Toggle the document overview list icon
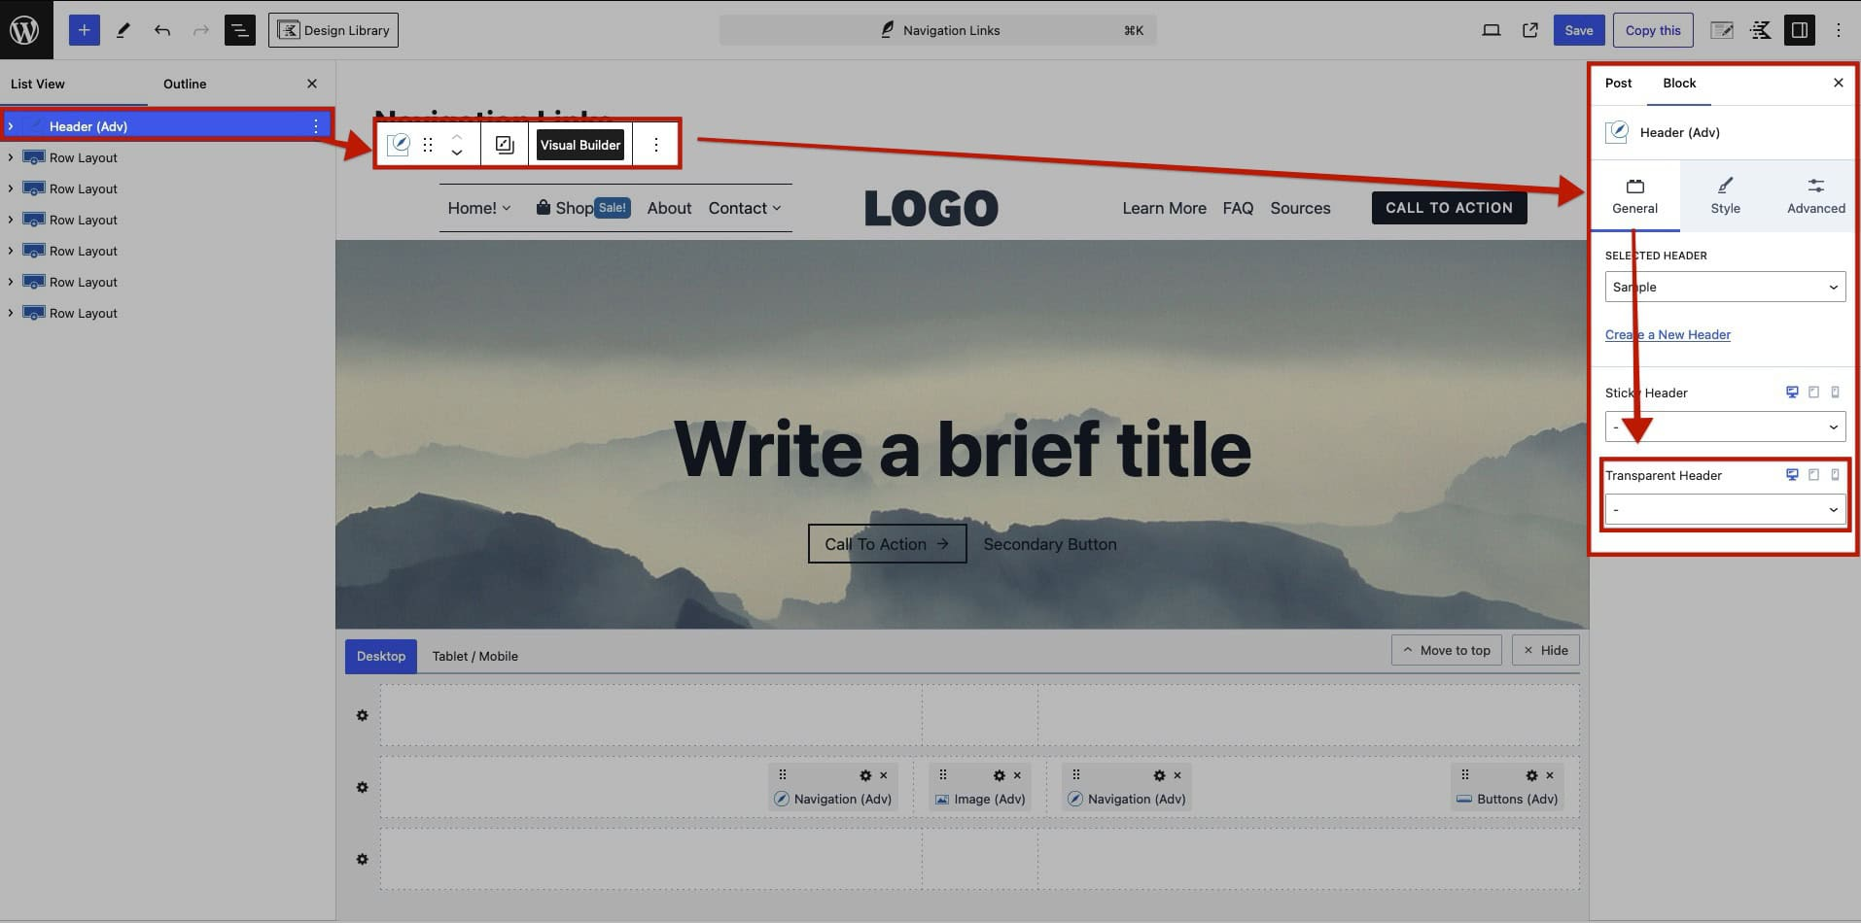The width and height of the screenshot is (1861, 923). click(x=239, y=30)
